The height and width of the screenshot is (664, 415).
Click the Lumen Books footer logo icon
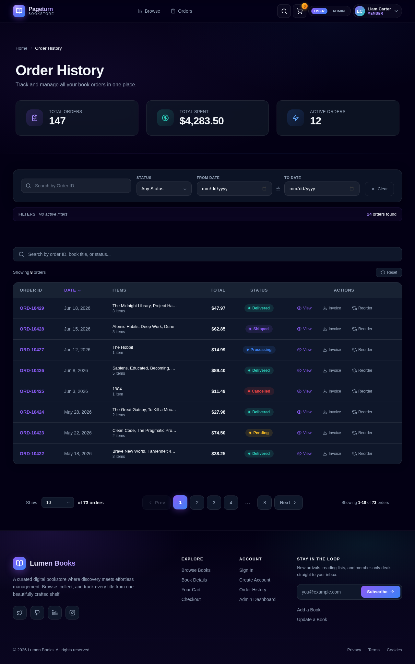pyautogui.click(x=19, y=563)
